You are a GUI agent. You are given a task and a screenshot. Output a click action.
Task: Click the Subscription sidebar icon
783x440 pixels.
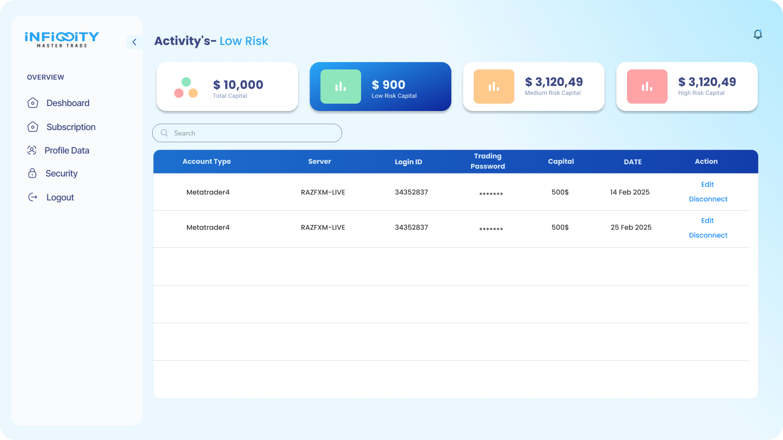click(33, 127)
